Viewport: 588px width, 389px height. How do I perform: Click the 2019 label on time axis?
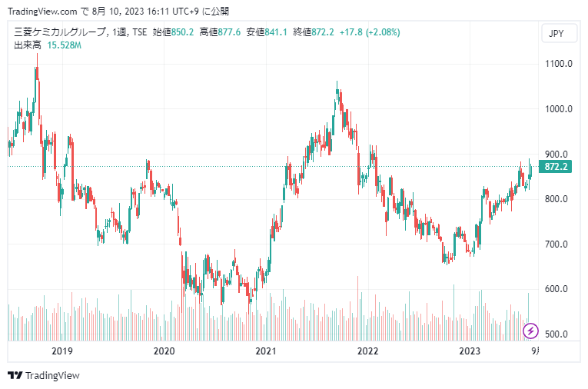[x=61, y=351]
